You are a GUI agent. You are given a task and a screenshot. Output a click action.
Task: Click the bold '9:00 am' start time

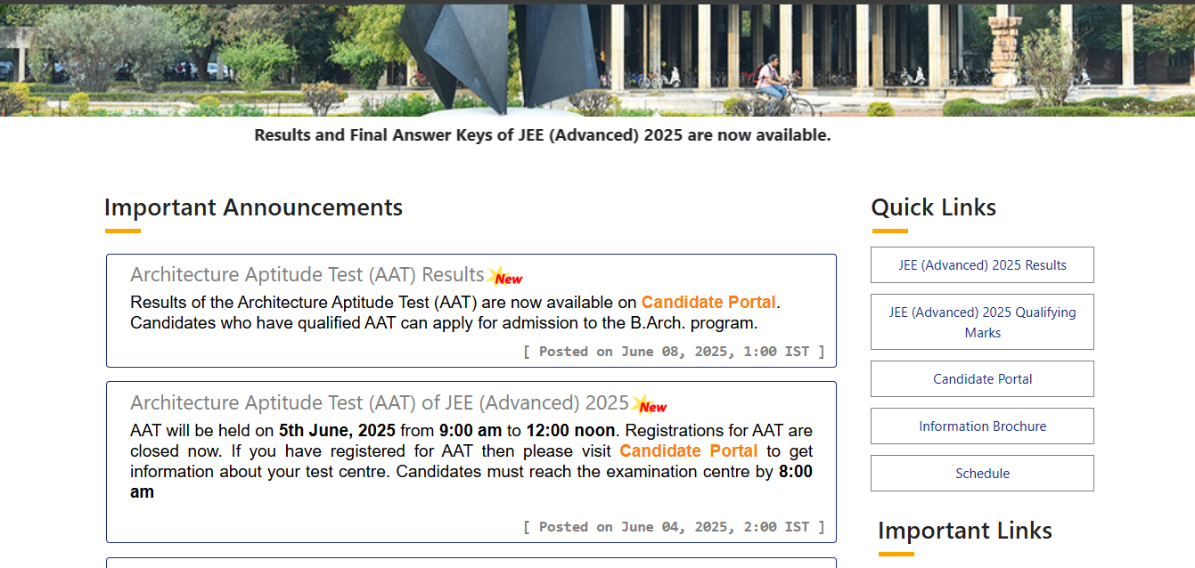coord(471,430)
